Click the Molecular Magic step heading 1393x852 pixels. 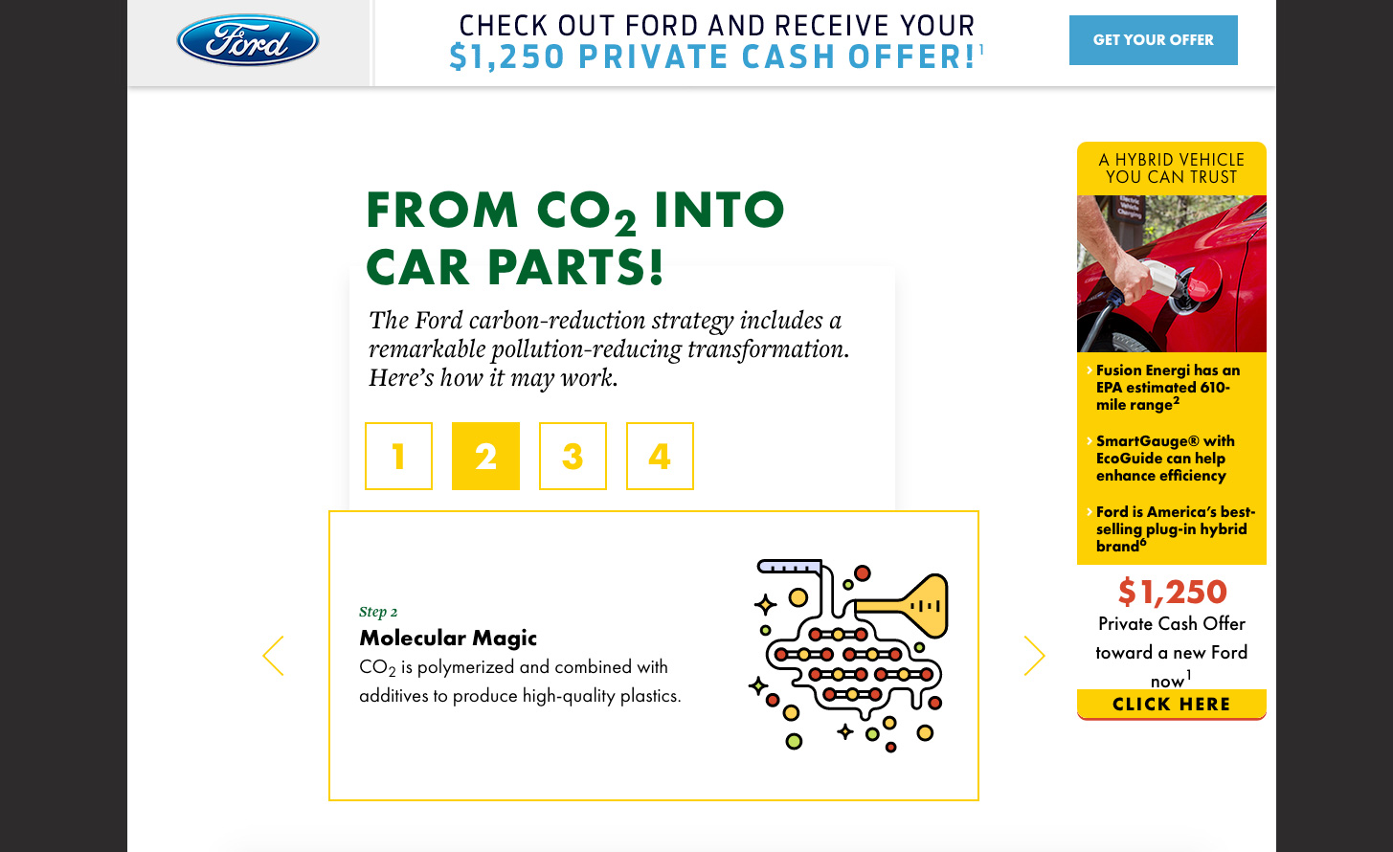pyautogui.click(x=448, y=639)
